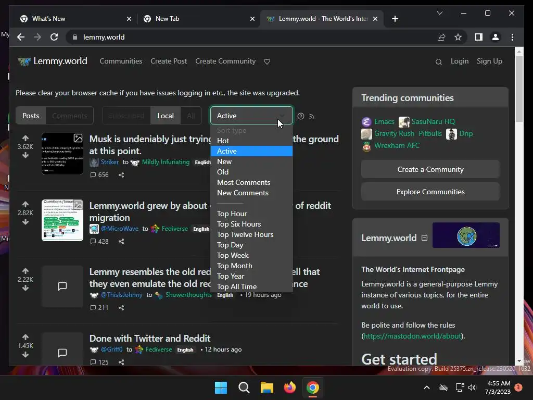Open the RSS feed icon
This screenshot has width=533, height=400.
(312, 117)
